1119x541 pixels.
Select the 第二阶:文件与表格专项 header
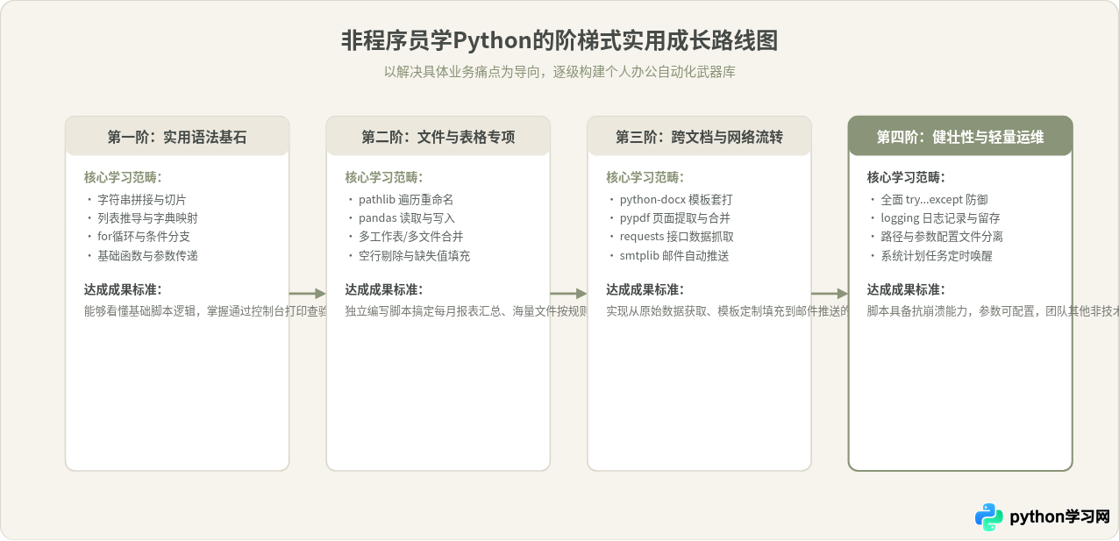(x=438, y=137)
